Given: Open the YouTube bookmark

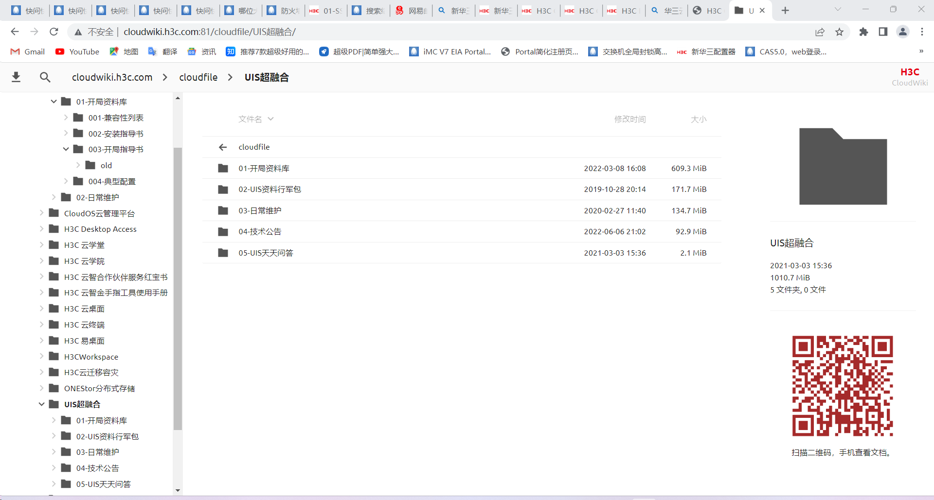Looking at the screenshot, I should [x=77, y=52].
